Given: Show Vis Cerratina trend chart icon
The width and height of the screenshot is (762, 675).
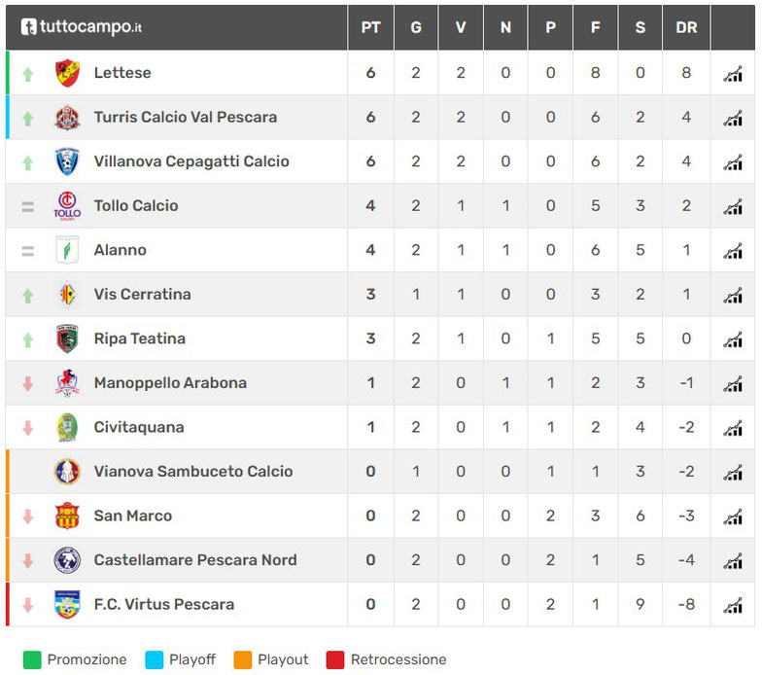Looking at the screenshot, I should pos(732,295).
